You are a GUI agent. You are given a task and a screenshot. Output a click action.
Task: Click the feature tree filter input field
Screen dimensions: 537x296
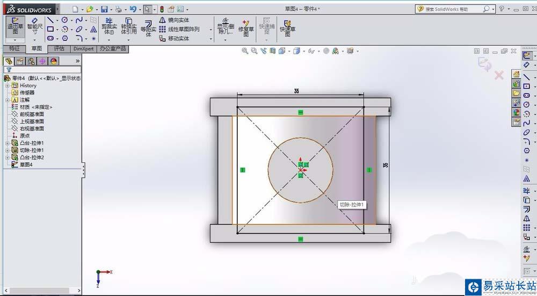(x=42, y=69)
